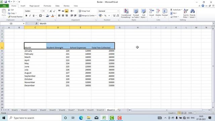Switch to the Page Layout tab
The width and height of the screenshot is (215, 121).
34,6
